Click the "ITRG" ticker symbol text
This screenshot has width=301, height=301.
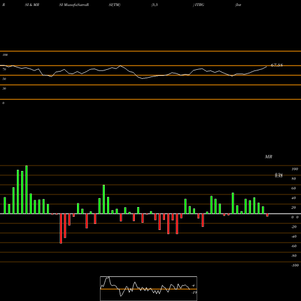coord(199,5)
